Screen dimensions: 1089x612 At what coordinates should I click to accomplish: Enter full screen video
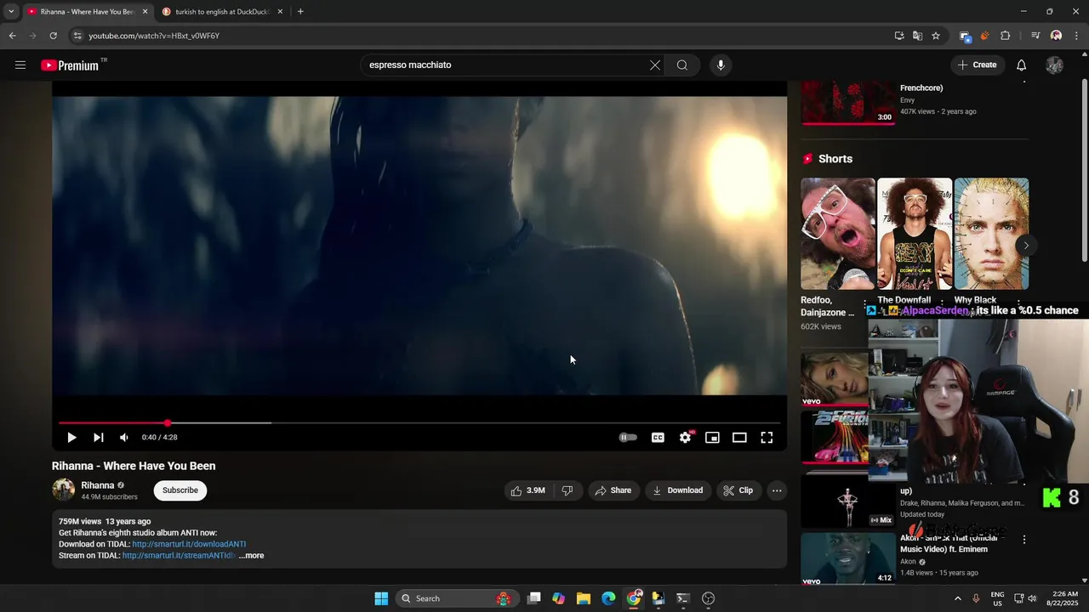click(767, 438)
